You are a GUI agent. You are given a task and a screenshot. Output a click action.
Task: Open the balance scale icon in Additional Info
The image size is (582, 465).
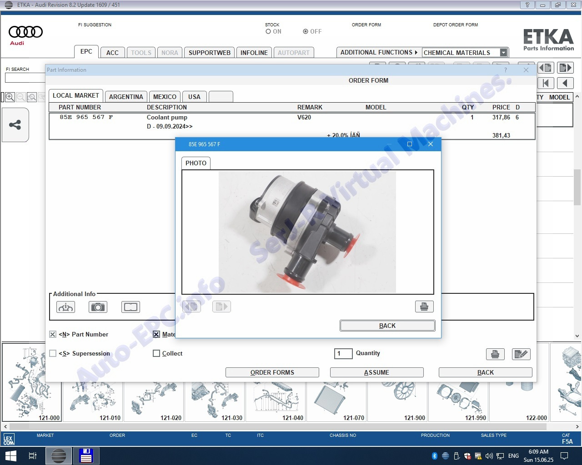click(x=65, y=307)
